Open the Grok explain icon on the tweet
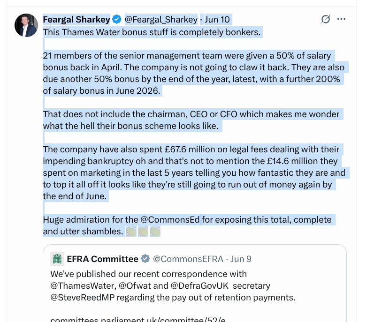Screen dimensions: 374x322 [326, 19]
